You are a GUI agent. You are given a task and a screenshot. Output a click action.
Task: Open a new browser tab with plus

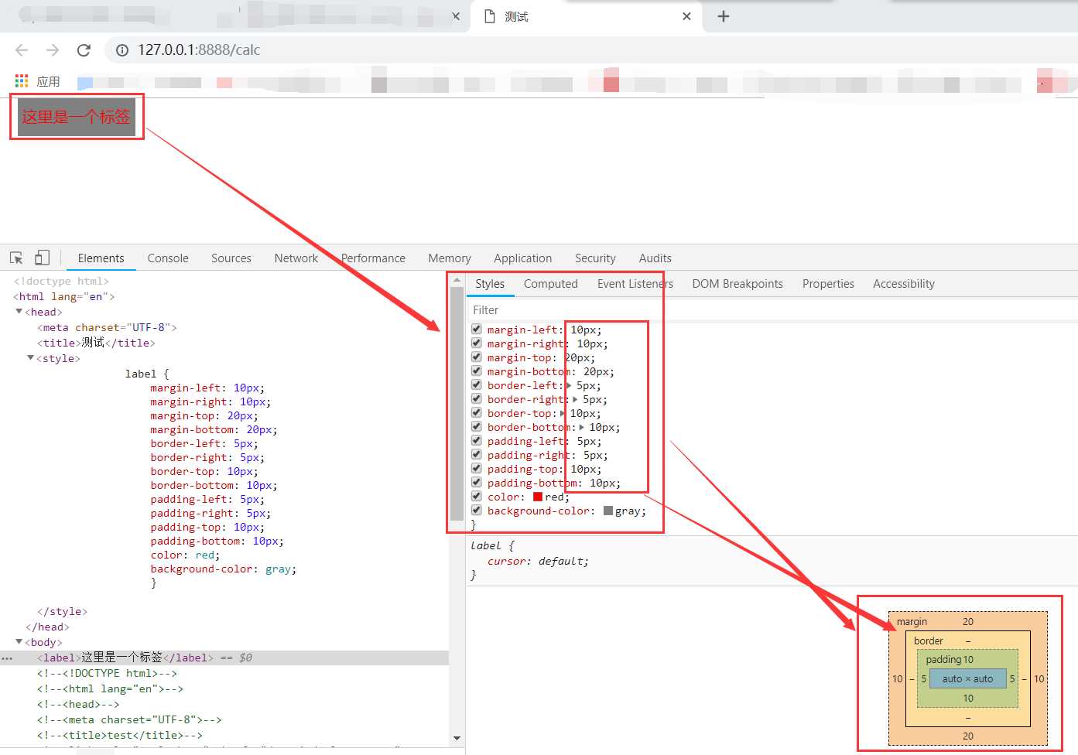[724, 16]
